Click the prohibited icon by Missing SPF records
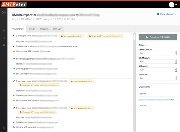The image size is (180, 132). [14, 127]
